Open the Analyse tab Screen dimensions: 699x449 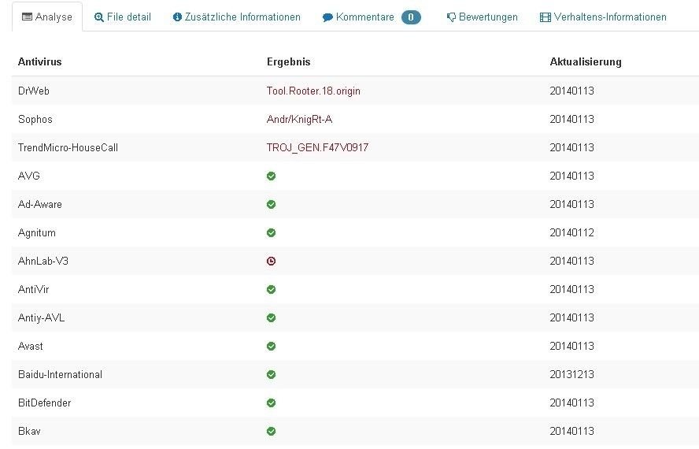[x=47, y=17]
